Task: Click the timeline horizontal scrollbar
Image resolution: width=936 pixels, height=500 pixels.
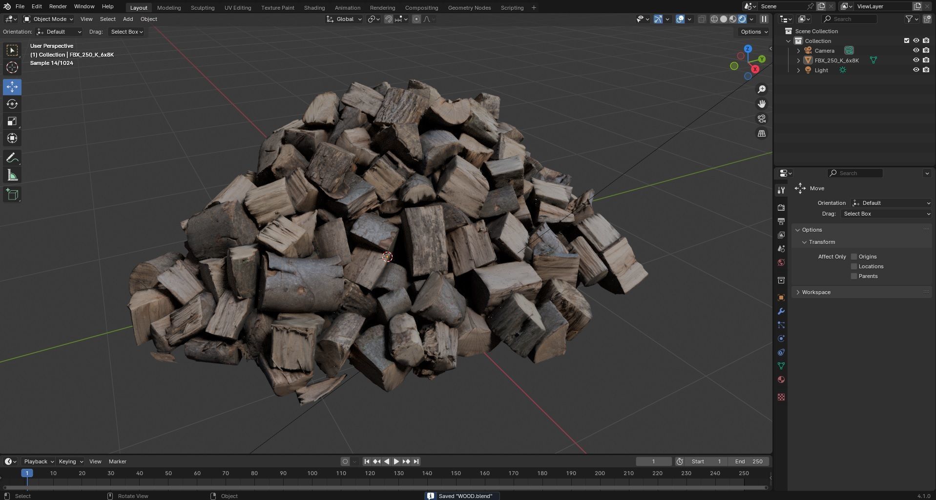Action: pyautogui.click(x=386, y=487)
